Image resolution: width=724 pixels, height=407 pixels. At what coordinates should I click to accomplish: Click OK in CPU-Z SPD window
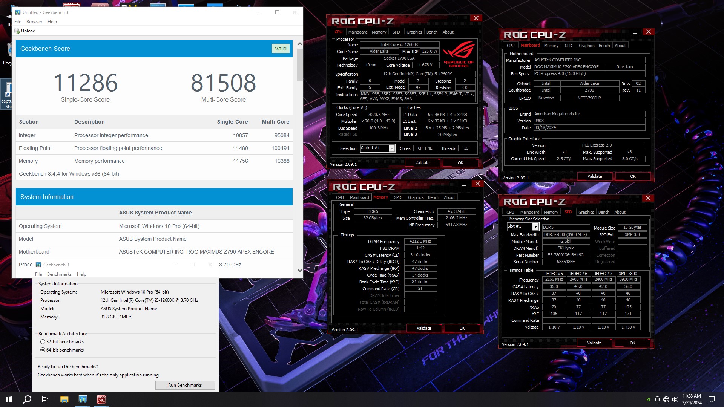click(x=632, y=343)
